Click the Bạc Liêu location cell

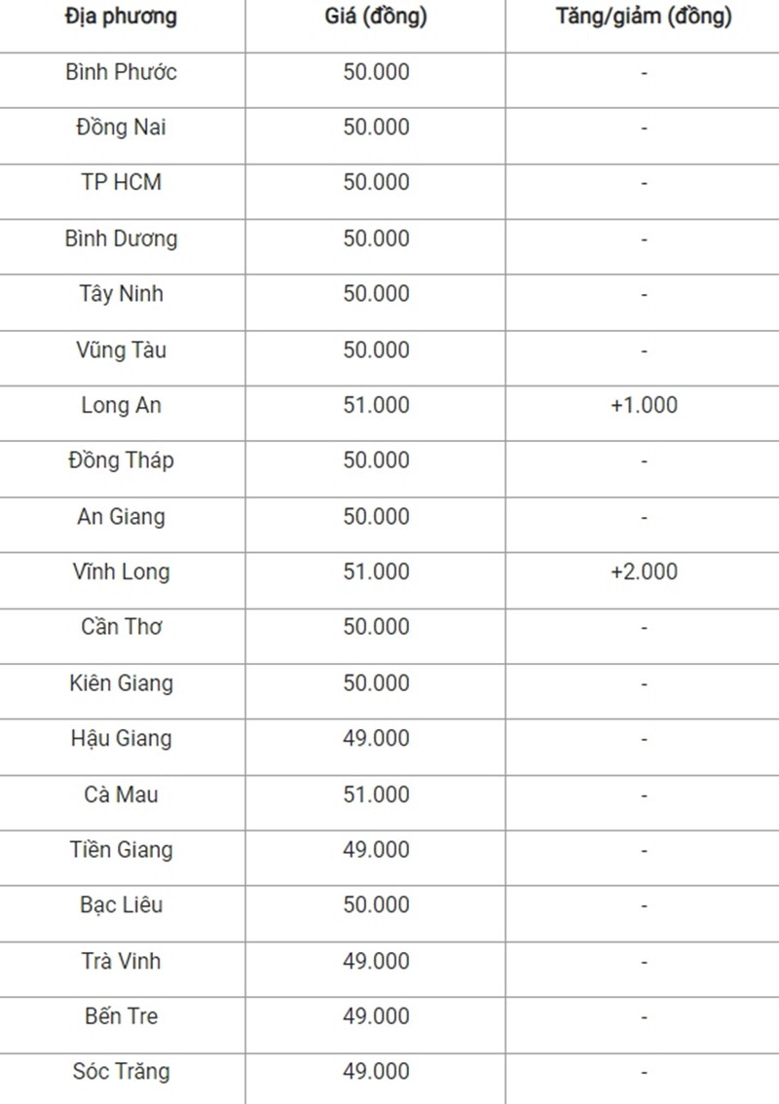(121, 904)
